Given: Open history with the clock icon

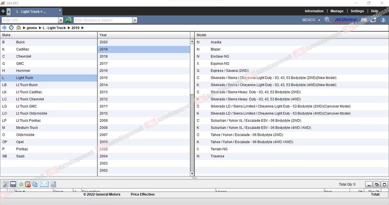Looking at the screenshot, I should coord(11,28).
